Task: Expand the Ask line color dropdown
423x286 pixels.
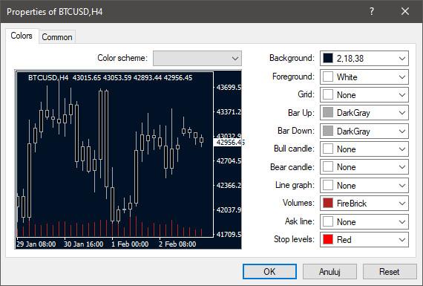Action: 364,221
